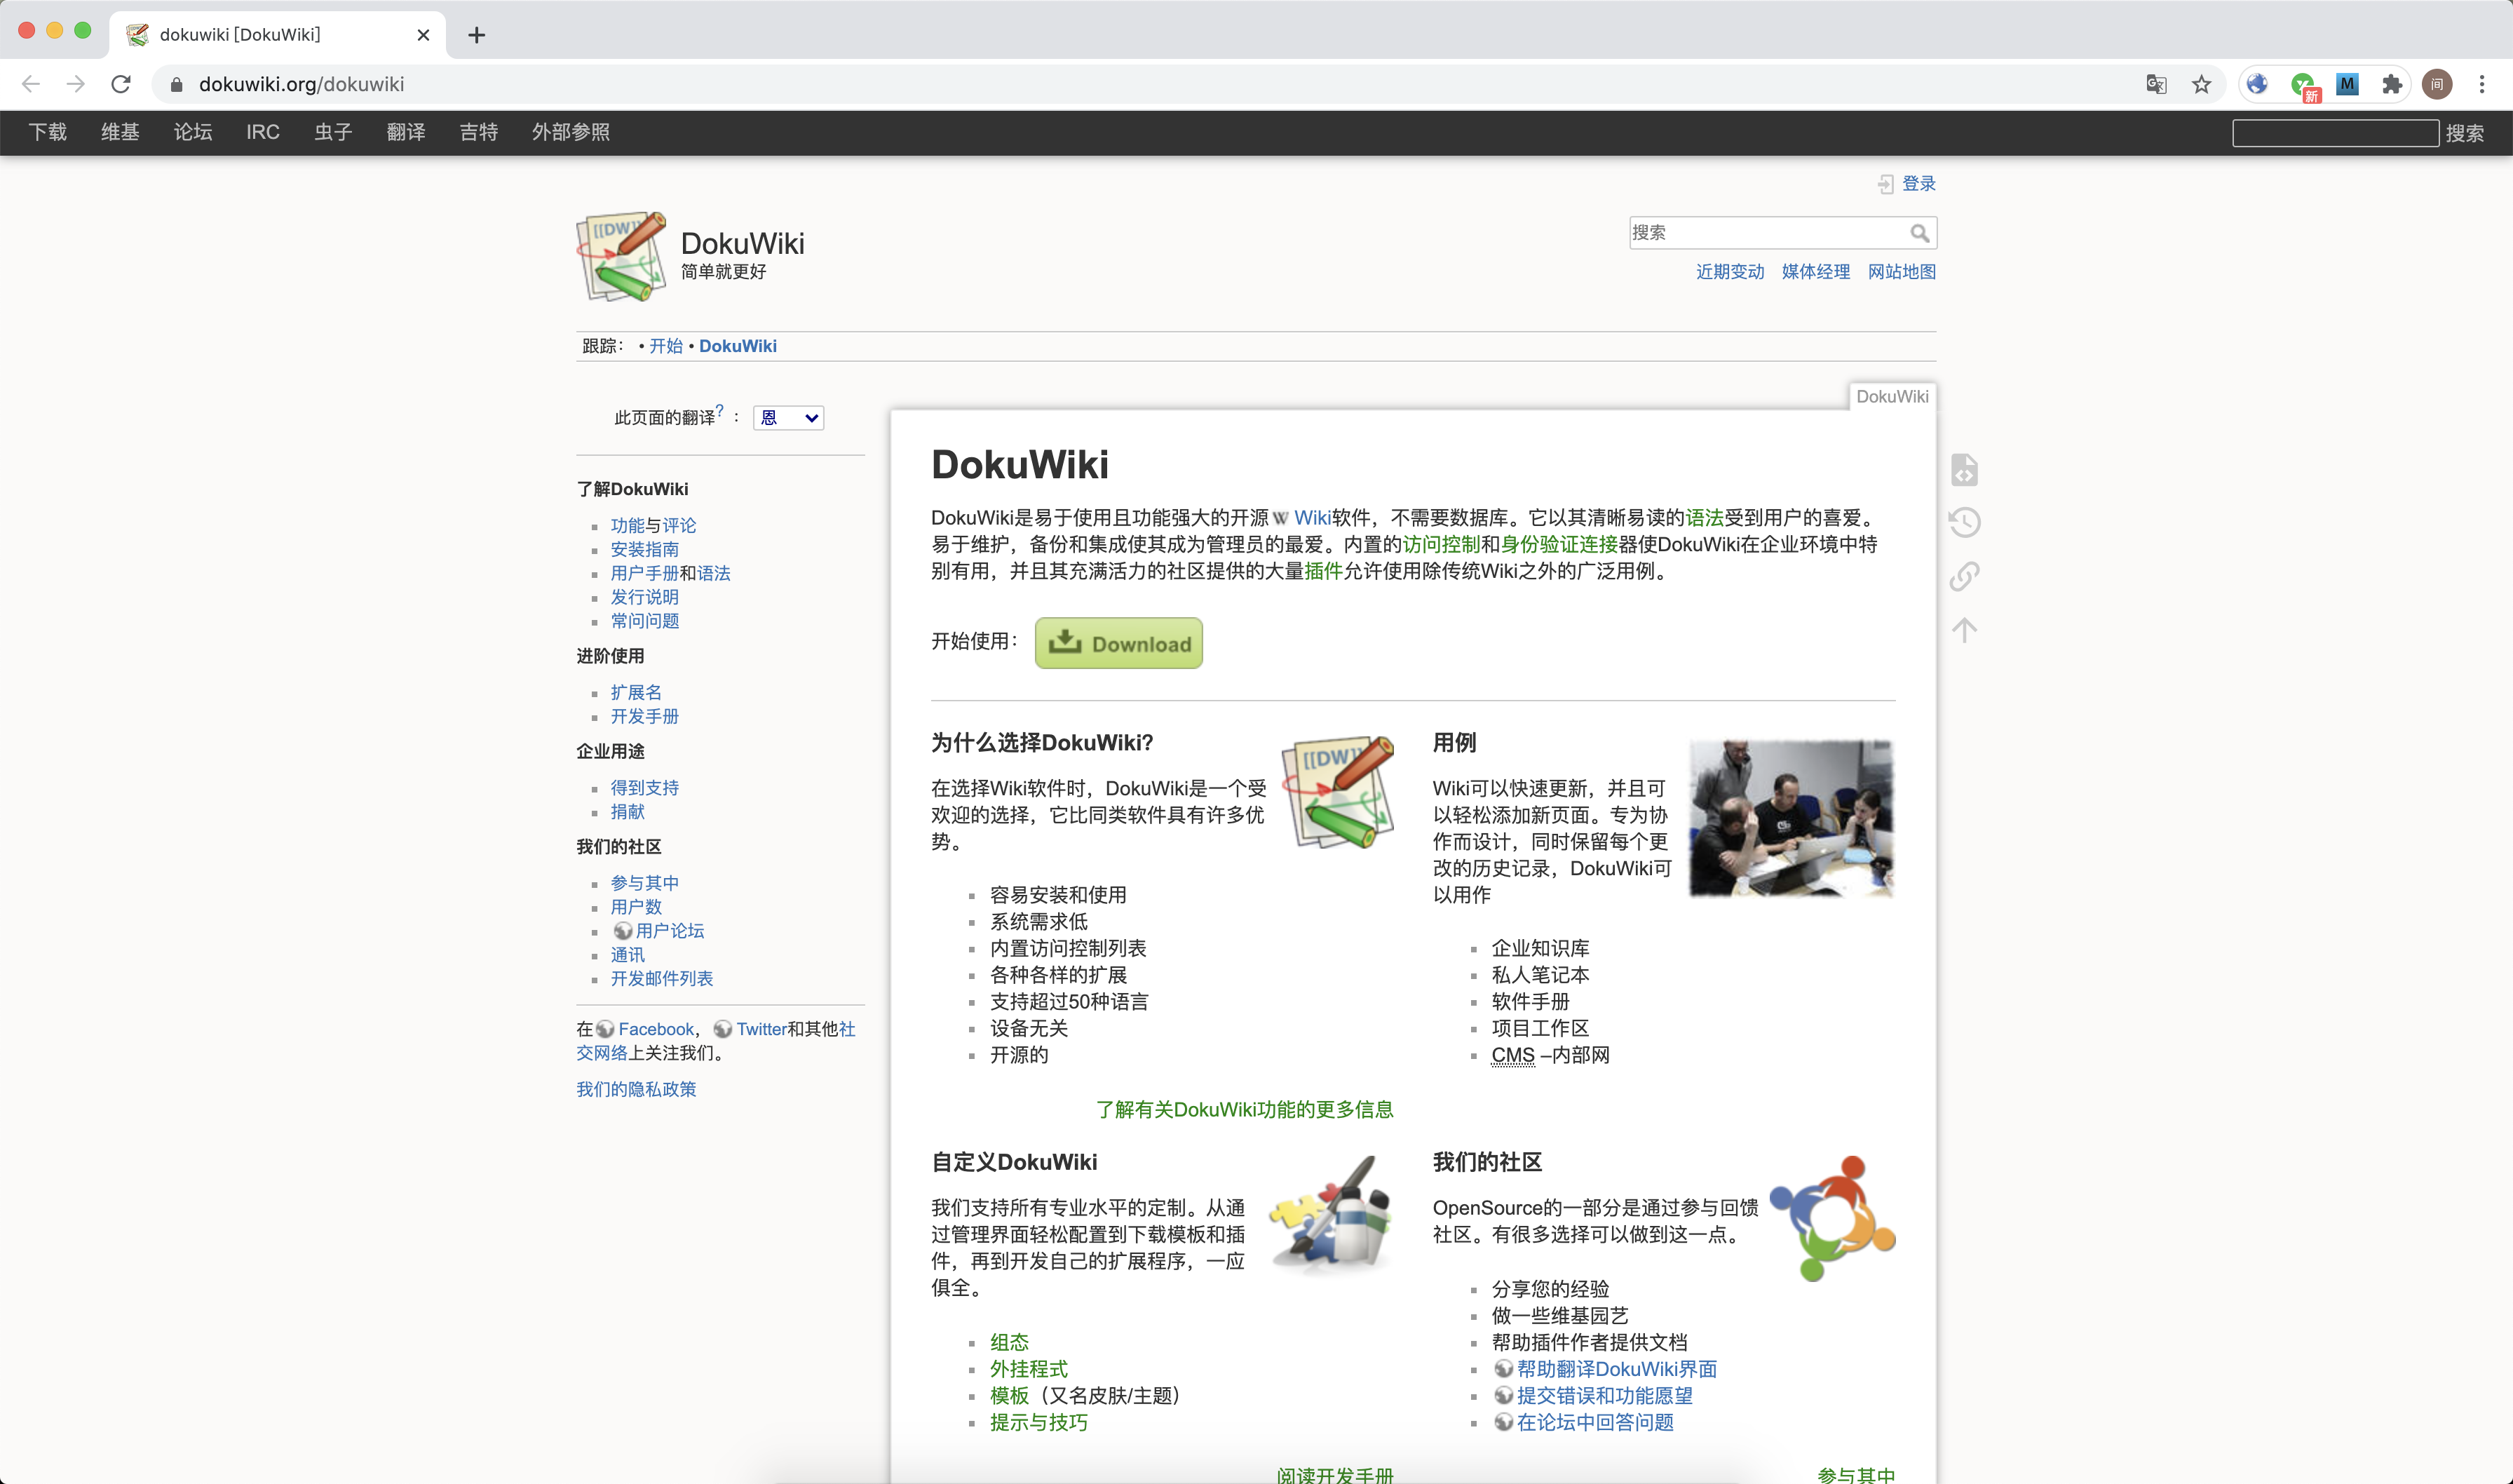The image size is (2513, 1484).
Task: Open 论坛 in the top bar
Action: coord(193,132)
